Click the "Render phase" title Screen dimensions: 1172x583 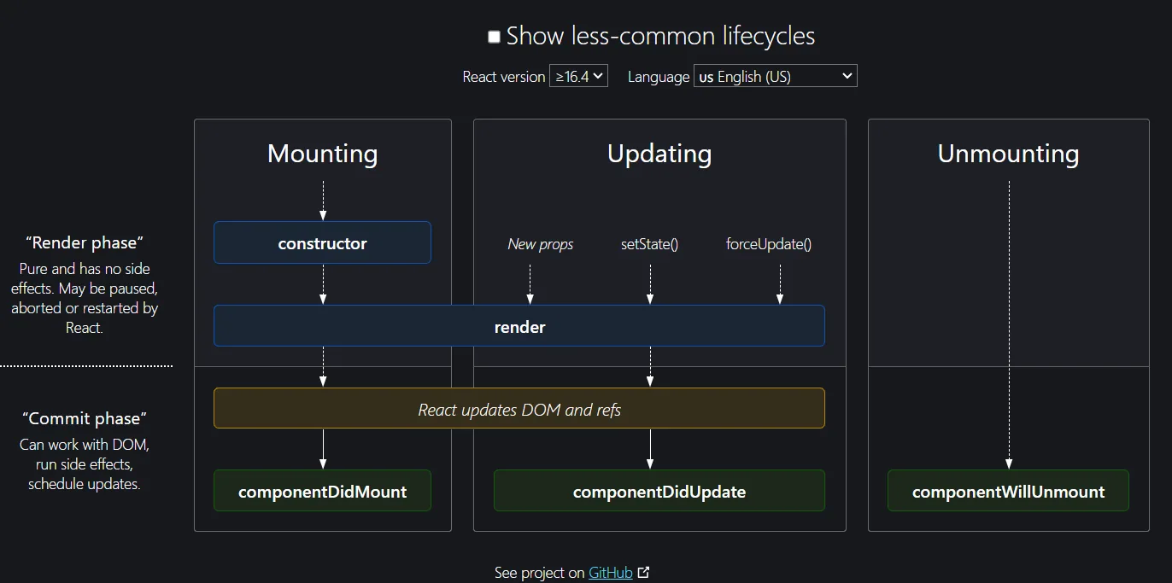[x=85, y=243]
